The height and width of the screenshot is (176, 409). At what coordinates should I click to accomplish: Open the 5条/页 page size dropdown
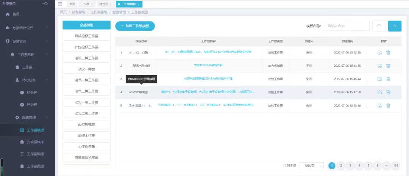[x=311, y=166]
